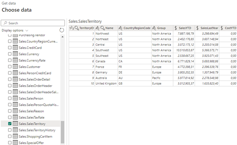The height and width of the screenshot is (145, 237).
Task: Click the table icon for Sales.SalesPerson
Action: pyautogui.click(x=15, y=98)
